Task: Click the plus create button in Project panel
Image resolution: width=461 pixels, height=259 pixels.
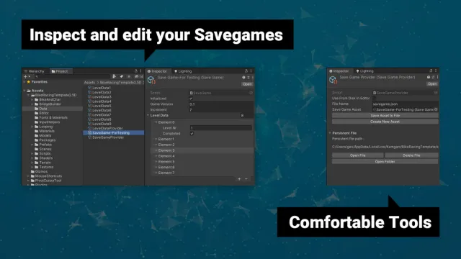Action: click(27, 76)
